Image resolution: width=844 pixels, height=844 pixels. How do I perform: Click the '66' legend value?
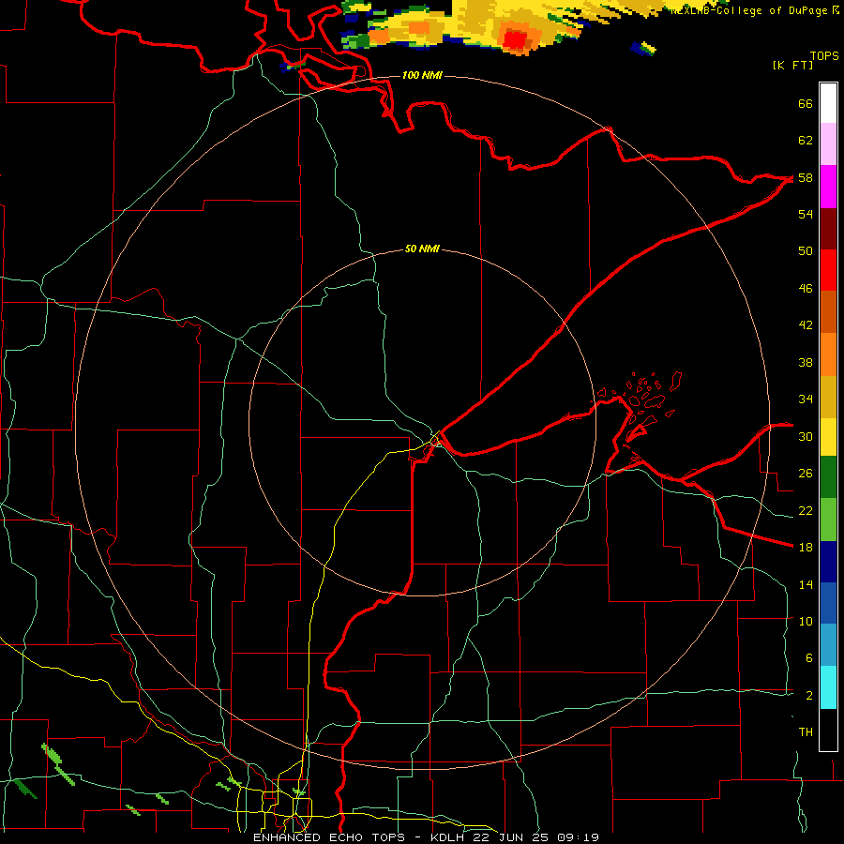coord(806,103)
